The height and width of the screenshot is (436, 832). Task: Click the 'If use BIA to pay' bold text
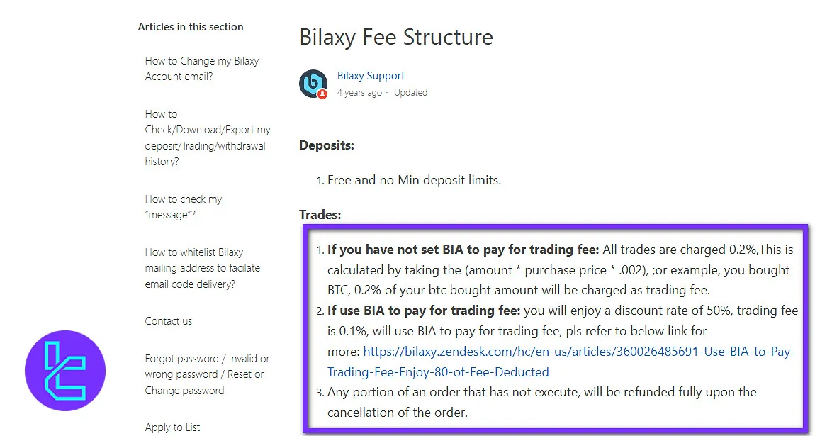(424, 311)
